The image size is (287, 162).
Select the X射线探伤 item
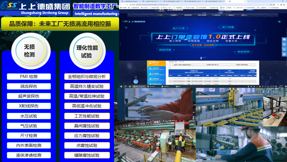tap(29, 106)
